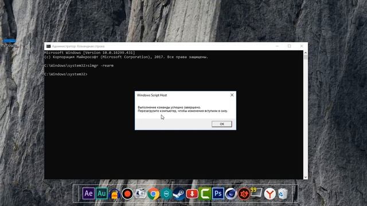367x206 pixels.
Task: Click the Command Prompt title bar icon
Action: (x=48, y=46)
